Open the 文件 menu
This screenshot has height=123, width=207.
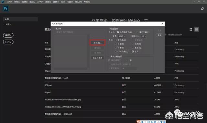coord(9,2)
